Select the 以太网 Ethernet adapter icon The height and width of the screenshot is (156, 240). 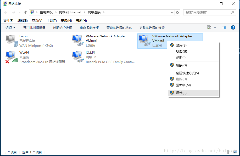[78, 57]
